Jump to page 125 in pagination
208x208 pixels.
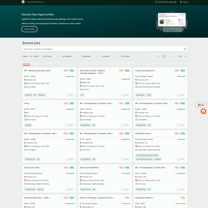click(180, 57)
